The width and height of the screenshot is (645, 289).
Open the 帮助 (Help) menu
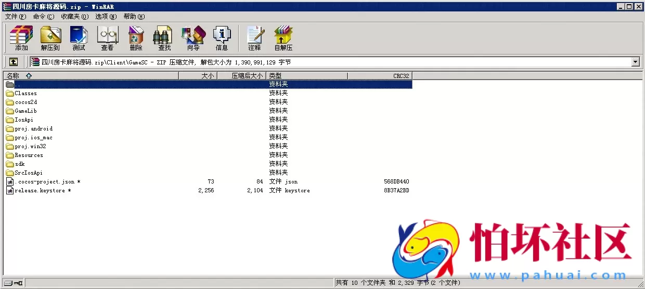point(134,17)
